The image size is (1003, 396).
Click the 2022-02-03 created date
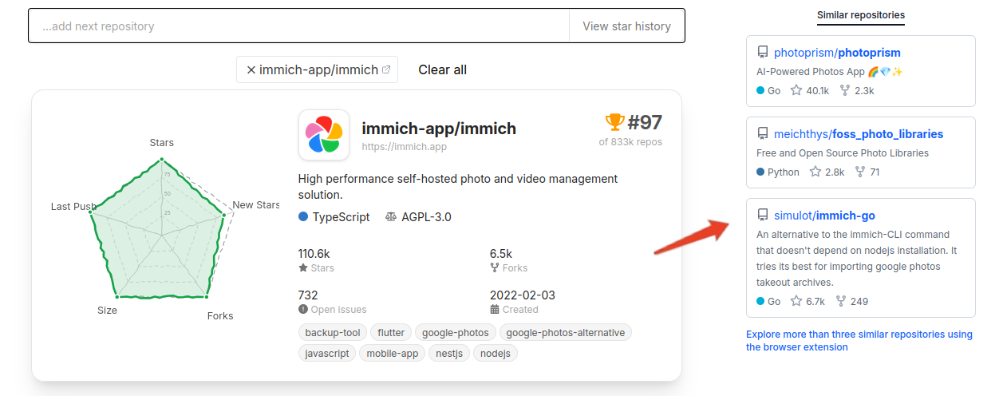pos(523,295)
